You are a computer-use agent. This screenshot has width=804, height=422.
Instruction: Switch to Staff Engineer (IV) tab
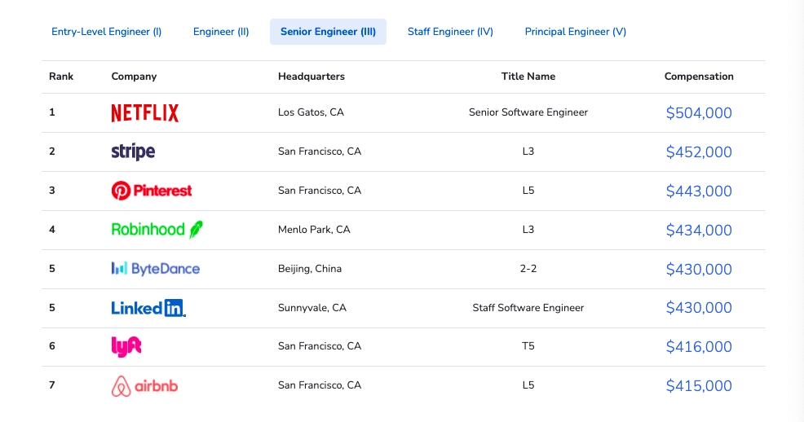tap(450, 32)
